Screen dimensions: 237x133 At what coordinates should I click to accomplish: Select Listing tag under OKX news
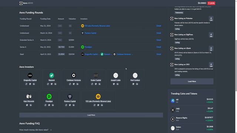[177, 75]
